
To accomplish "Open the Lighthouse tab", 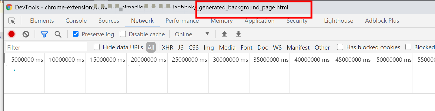I will (x=339, y=21).
